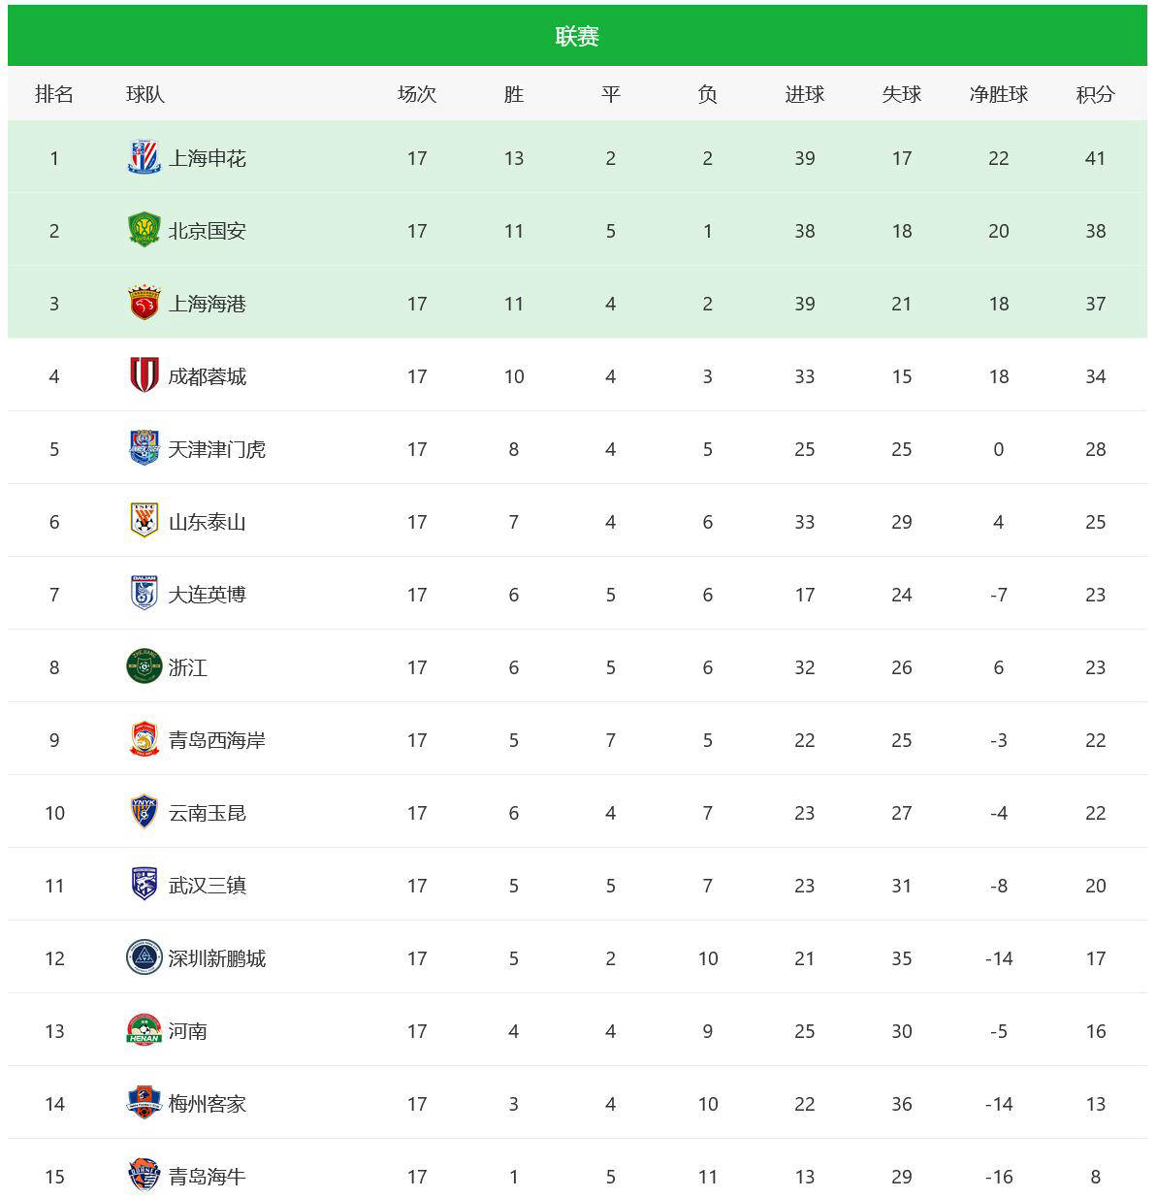Click the Beijing Guoan (北京国安) team badge
Viewport: 1156px width, 1198px height.
click(144, 230)
